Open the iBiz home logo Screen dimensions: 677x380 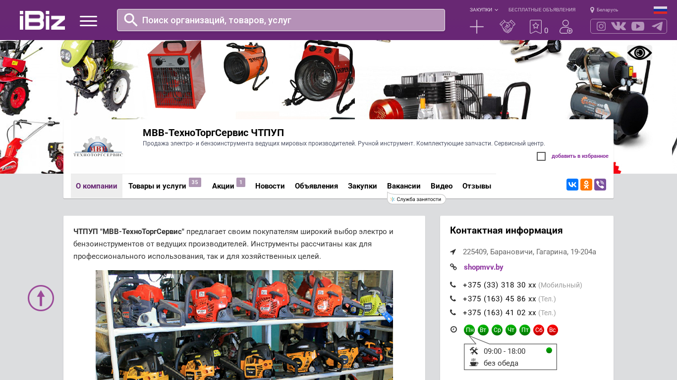pos(42,20)
